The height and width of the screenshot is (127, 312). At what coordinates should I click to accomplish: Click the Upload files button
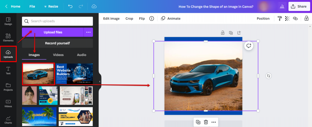tap(53, 32)
